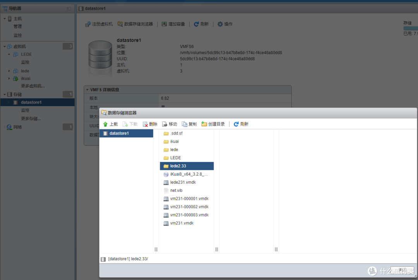Viewport: 418px width, 280px height.
Task: Open 管理 under 主机 in the navigator
Action: pos(18,26)
